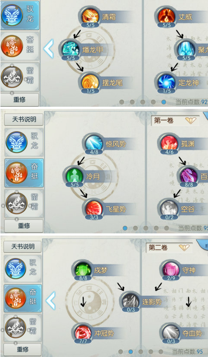Select first page dot in bottom panel
The width and height of the screenshot is (208, 357).
(121, 352)
